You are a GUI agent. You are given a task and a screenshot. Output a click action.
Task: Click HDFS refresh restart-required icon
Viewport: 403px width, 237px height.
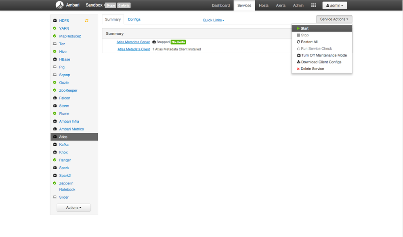(86, 21)
